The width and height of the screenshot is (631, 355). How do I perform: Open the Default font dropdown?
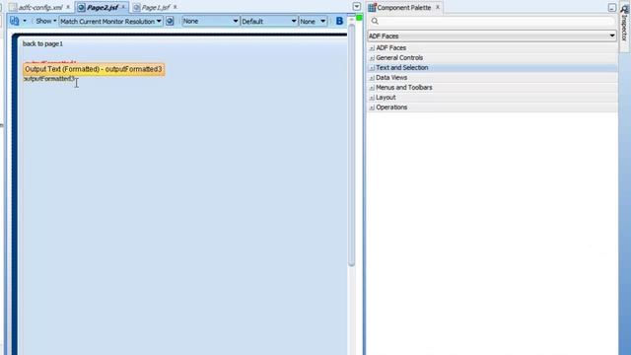click(269, 21)
